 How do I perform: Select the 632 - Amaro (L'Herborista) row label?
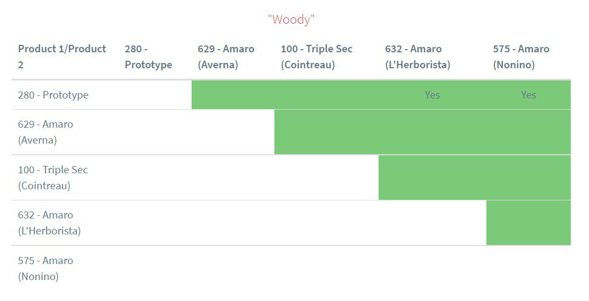click(49, 223)
